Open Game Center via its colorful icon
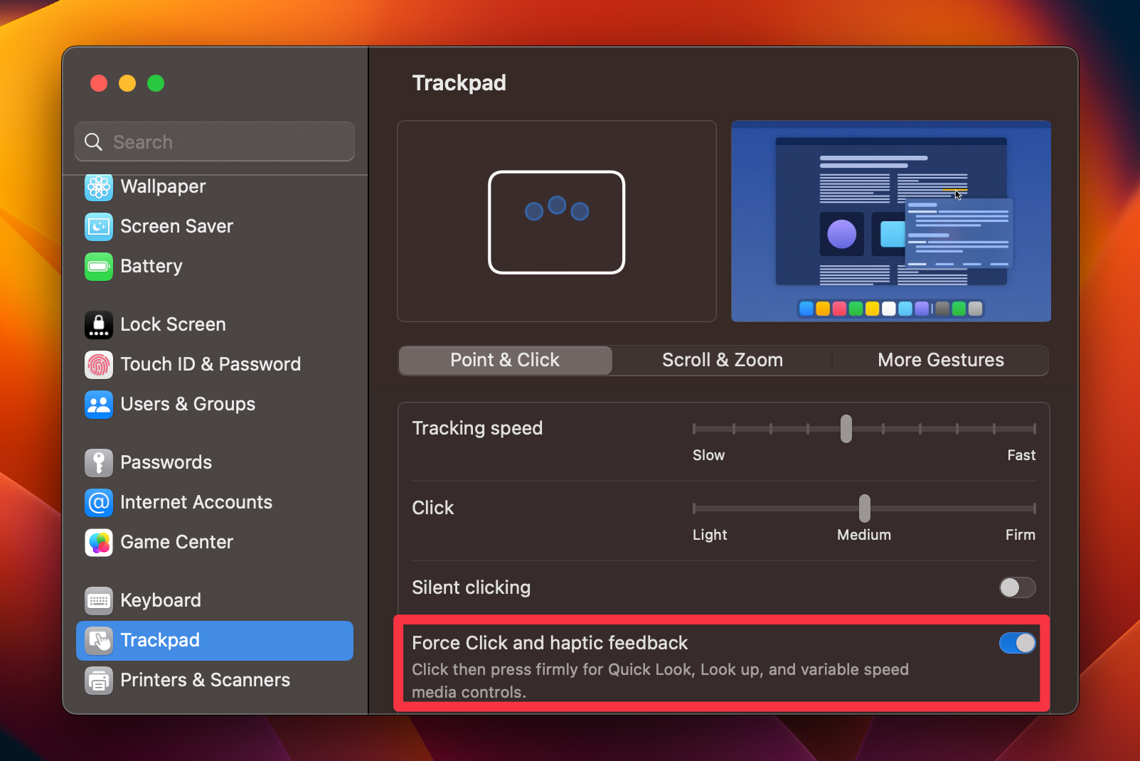This screenshot has width=1140, height=761. [x=99, y=542]
